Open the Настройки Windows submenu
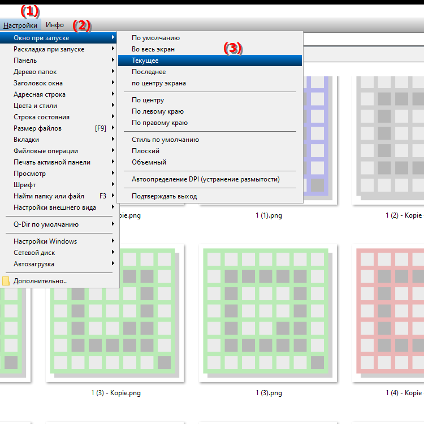 tap(58, 241)
